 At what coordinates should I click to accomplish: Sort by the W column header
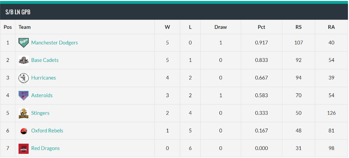(x=168, y=27)
